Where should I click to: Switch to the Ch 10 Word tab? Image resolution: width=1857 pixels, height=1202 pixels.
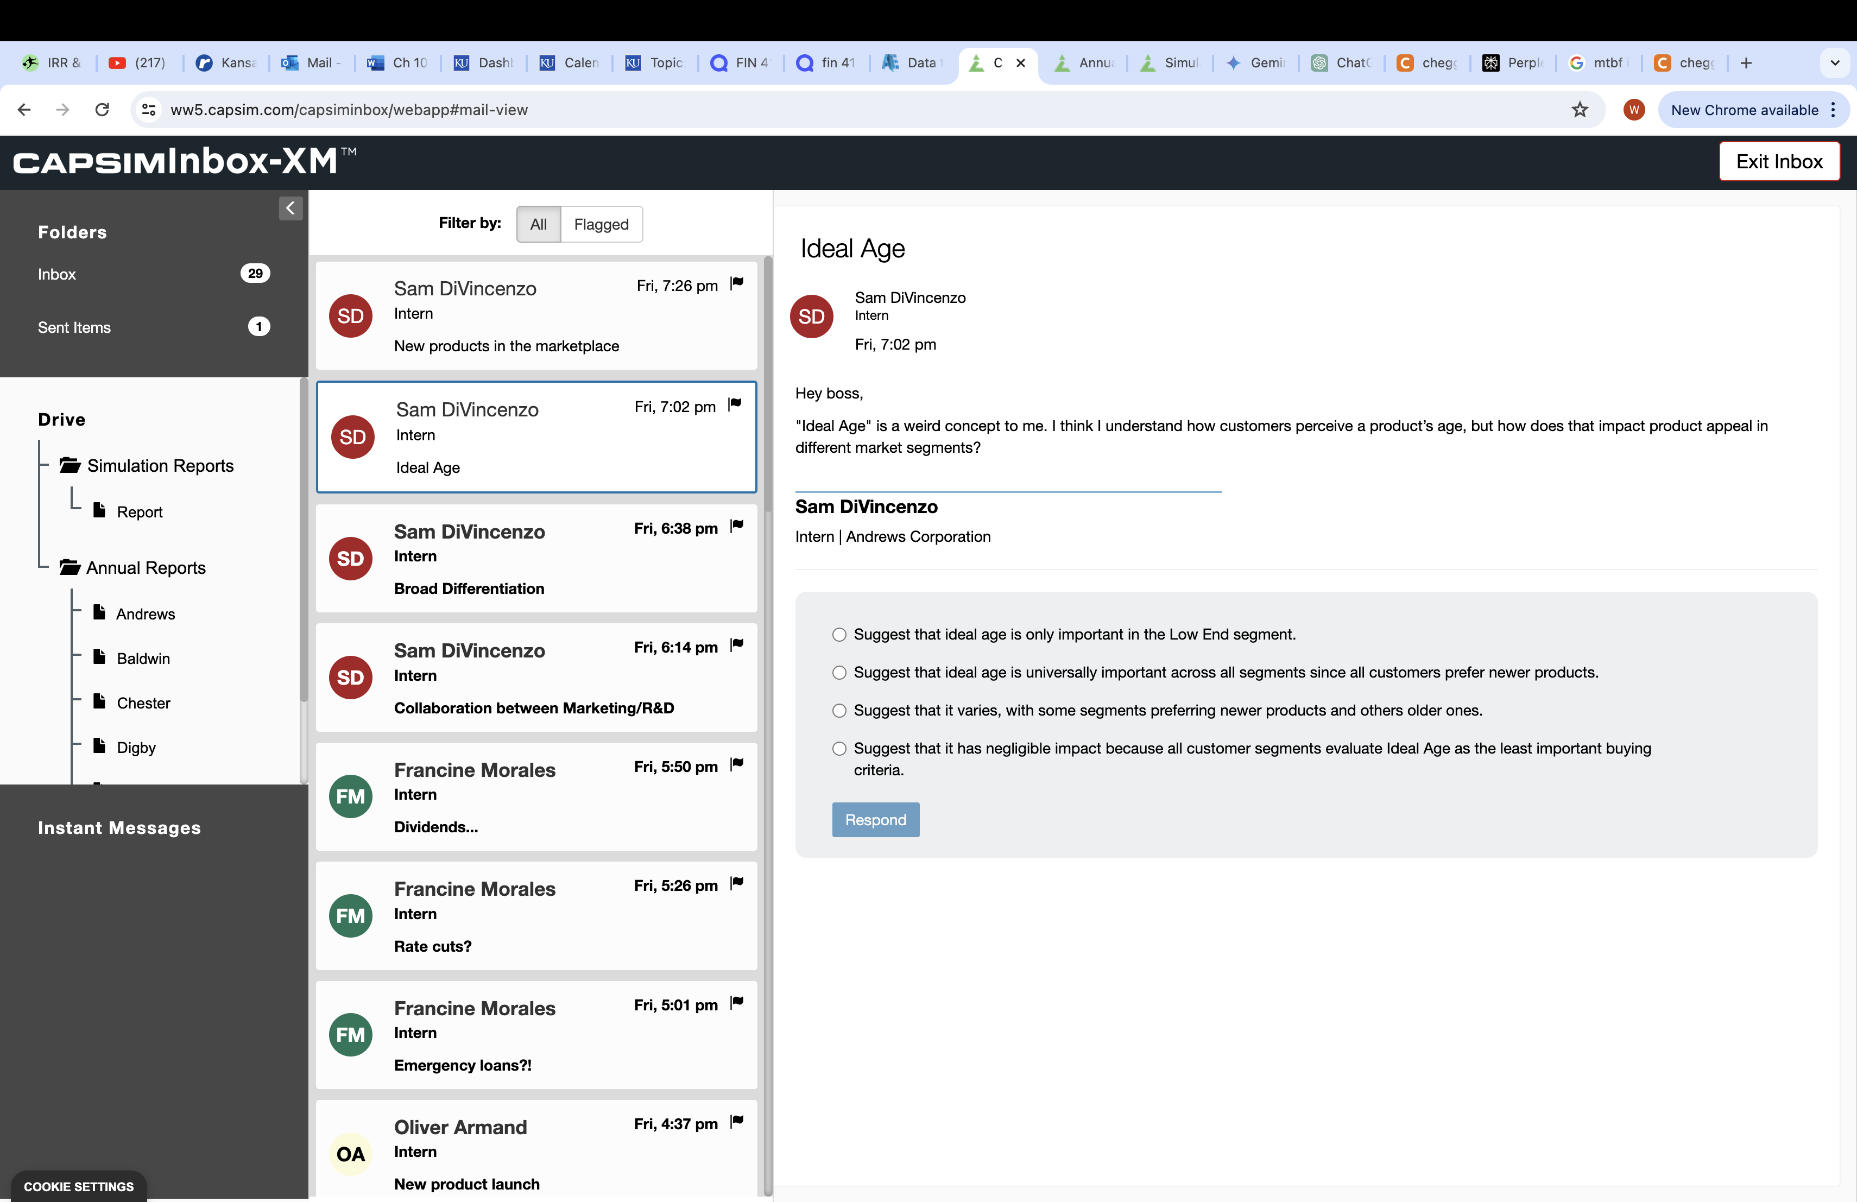[397, 63]
